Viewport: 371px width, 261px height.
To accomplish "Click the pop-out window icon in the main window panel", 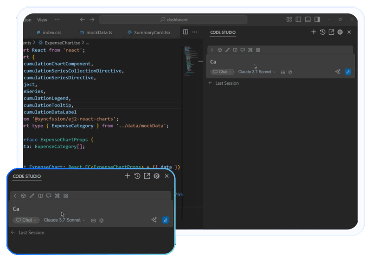I will point(331,32).
